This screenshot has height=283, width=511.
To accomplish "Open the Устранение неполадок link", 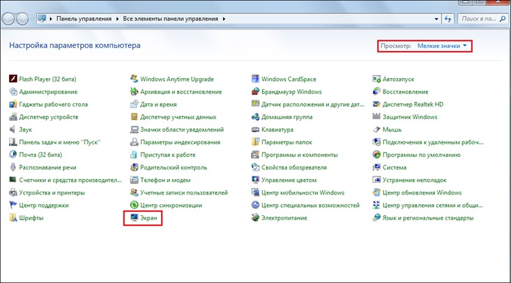I will tap(415, 180).
